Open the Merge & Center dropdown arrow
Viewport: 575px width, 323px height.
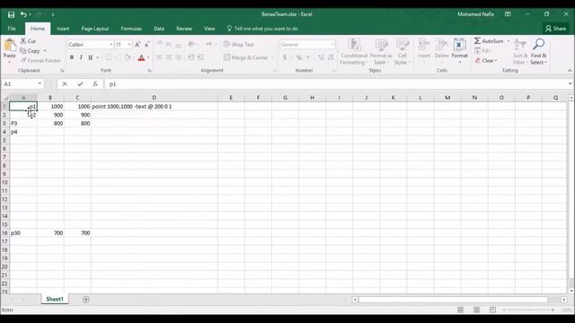pyautogui.click(x=272, y=57)
